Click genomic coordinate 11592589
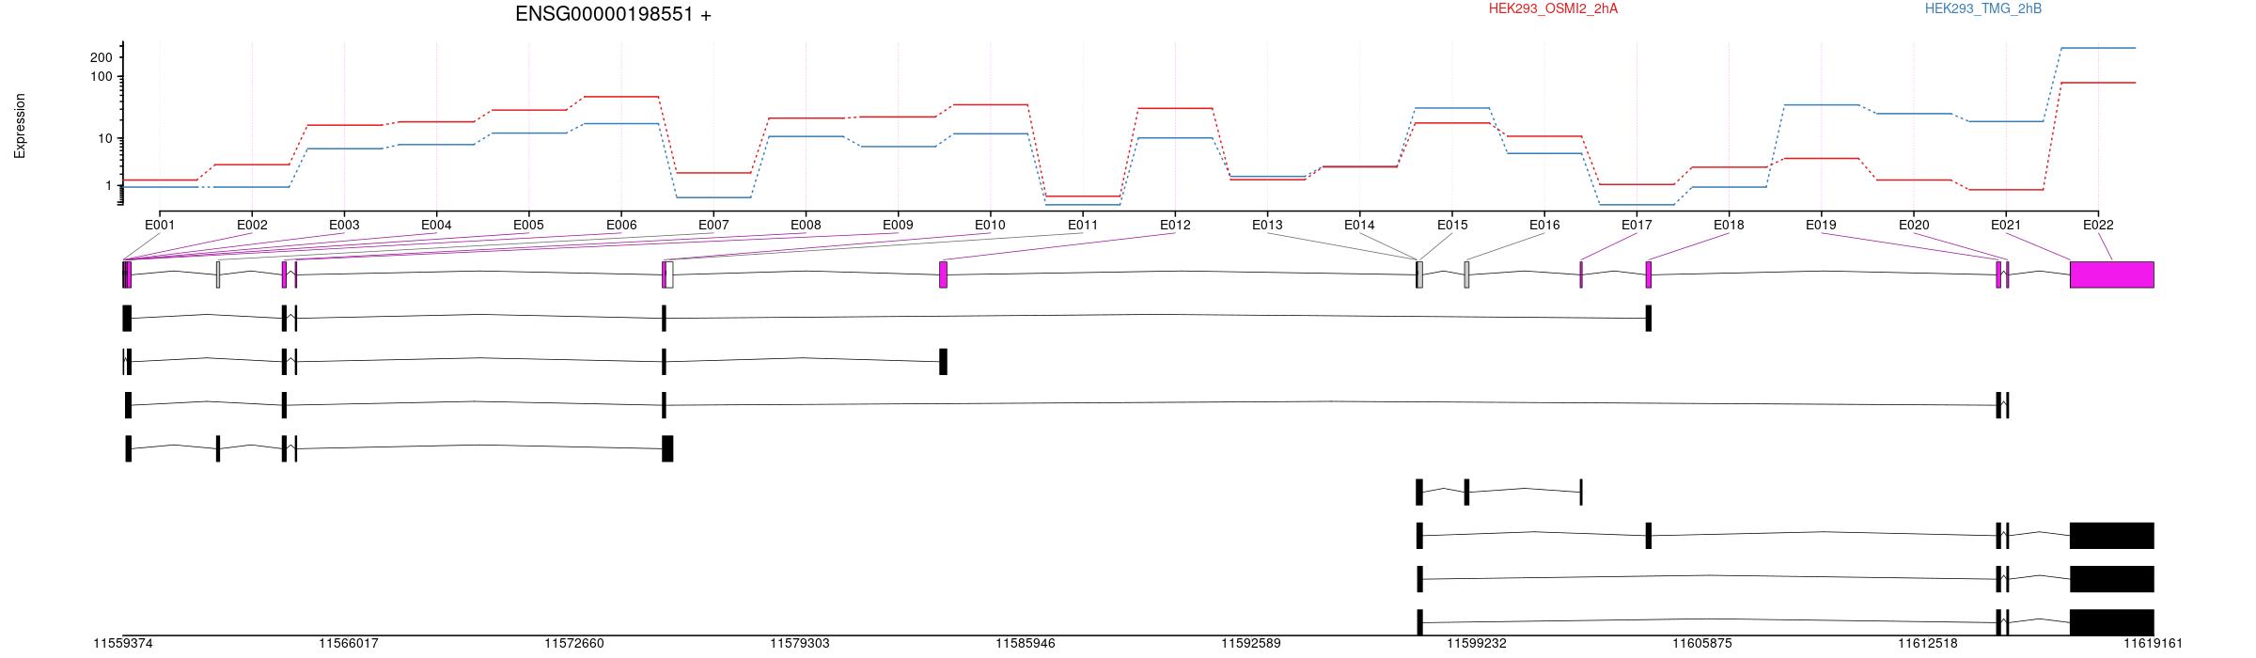This screenshot has height=658, width=2256. point(1251,644)
